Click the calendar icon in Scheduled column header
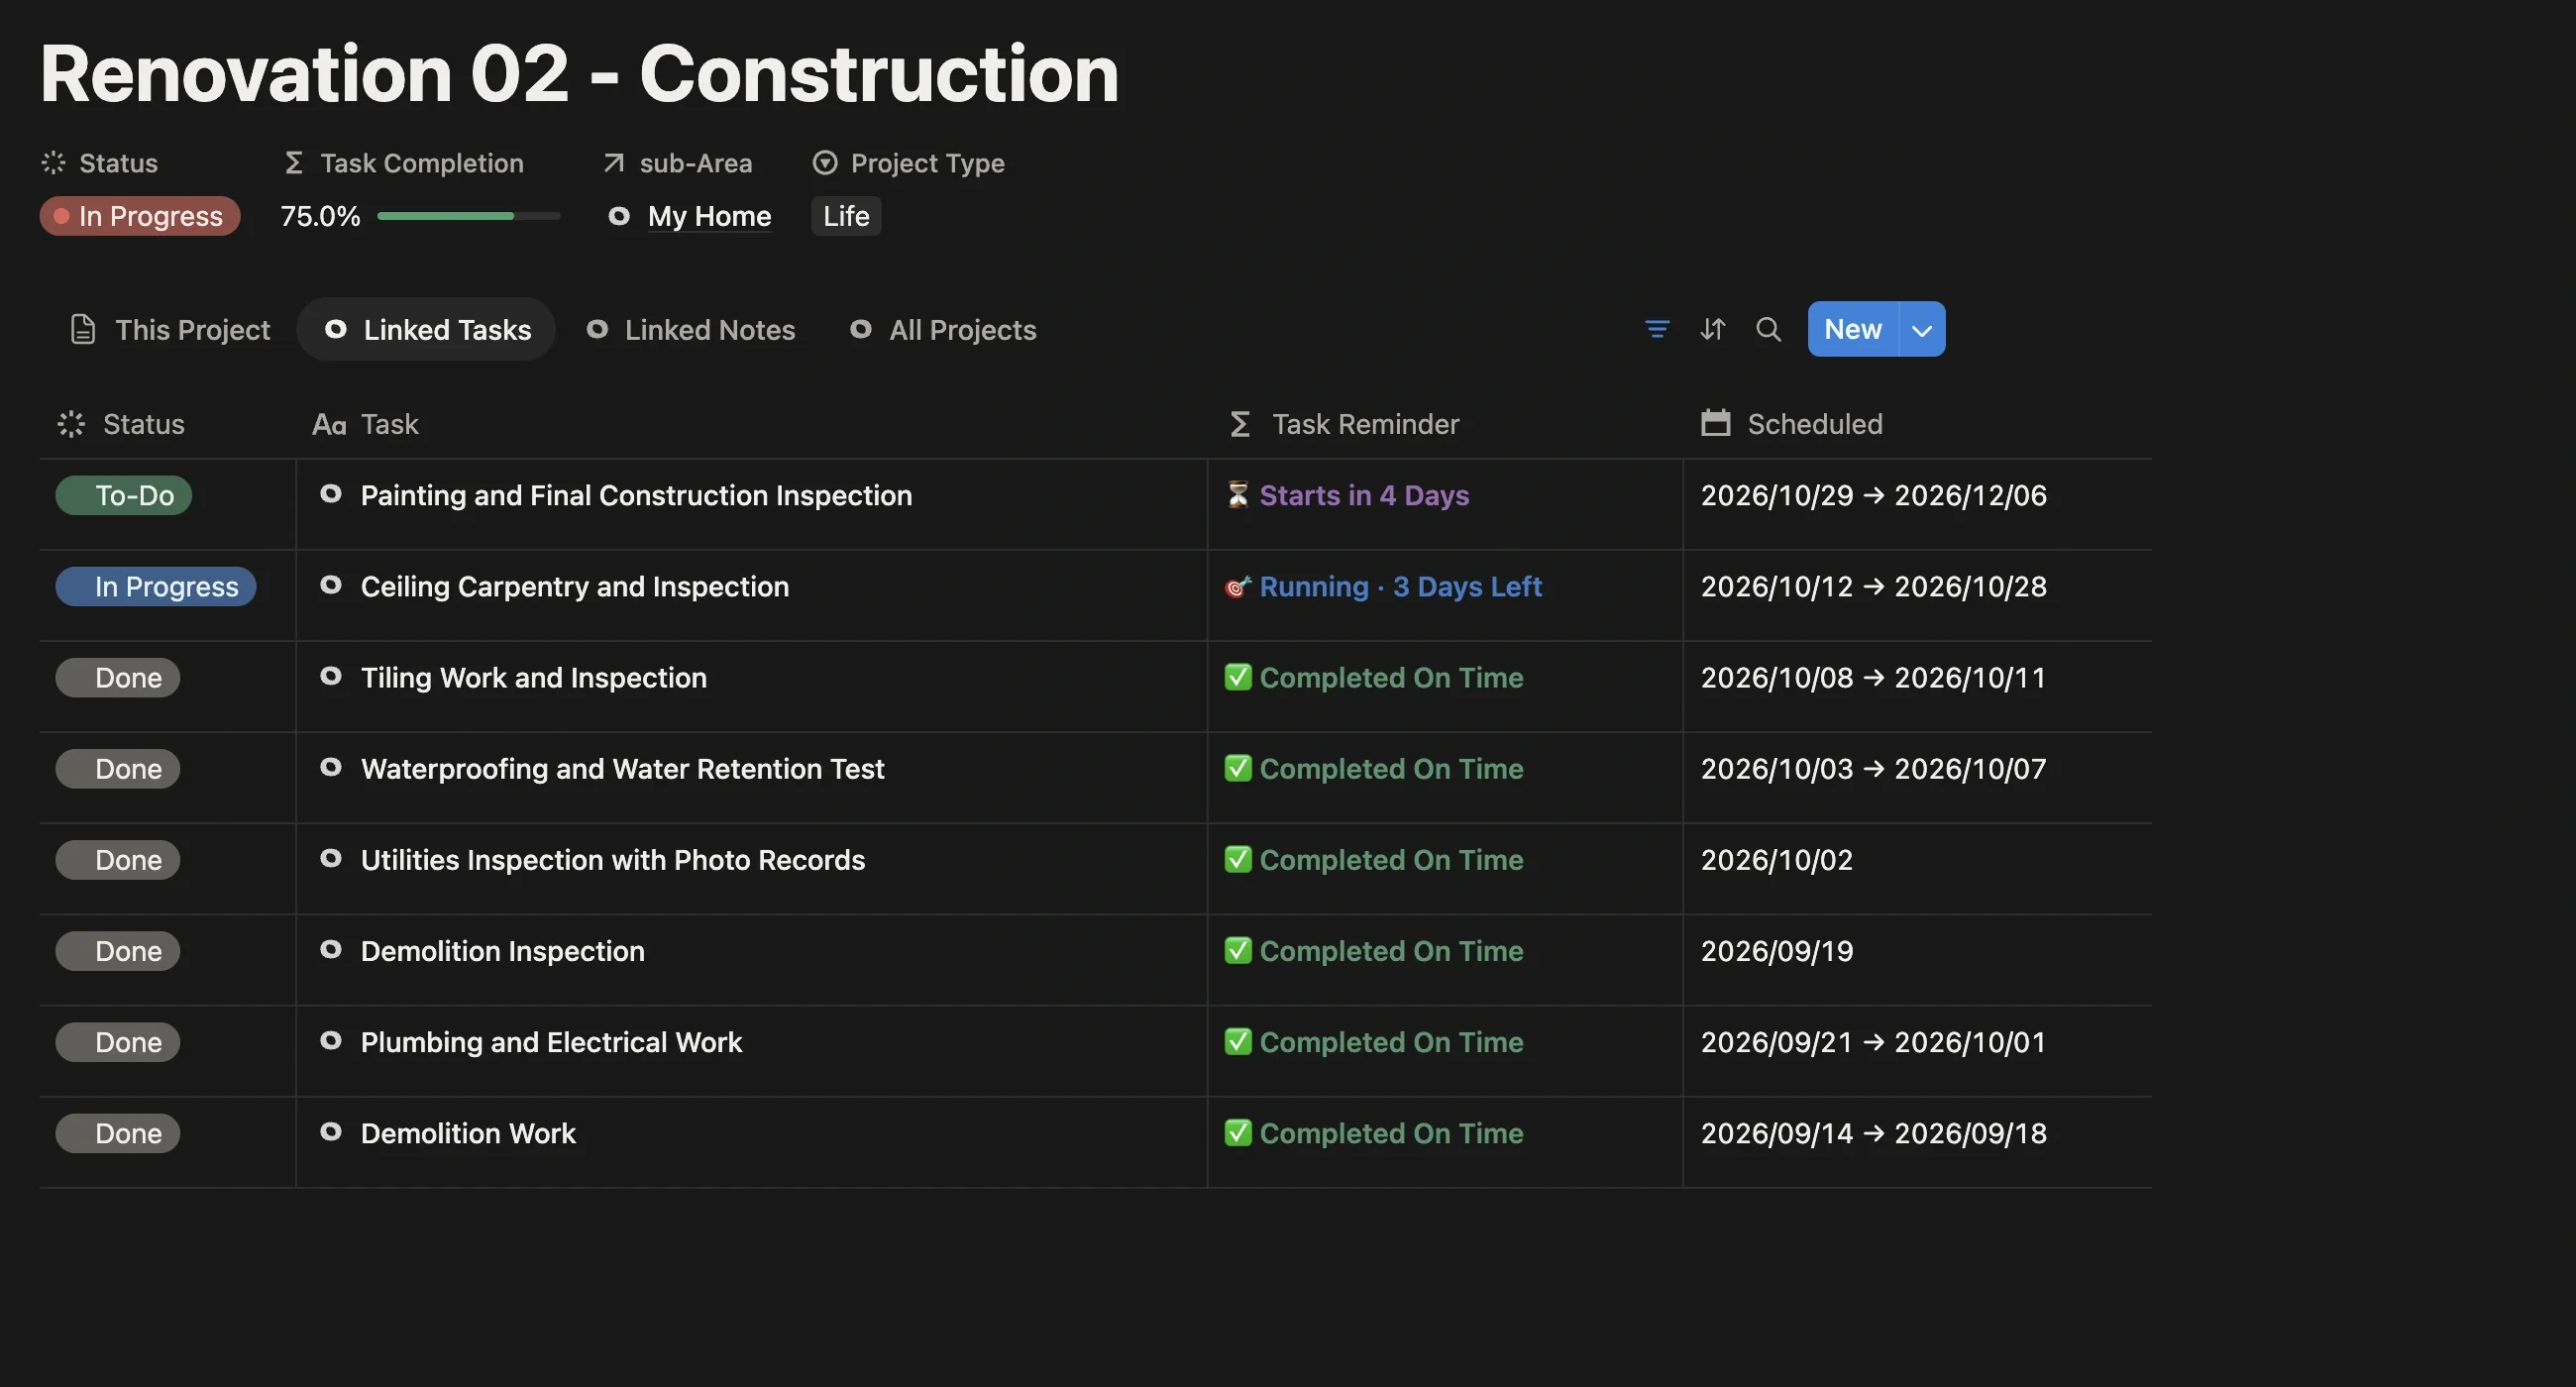 tap(1715, 423)
